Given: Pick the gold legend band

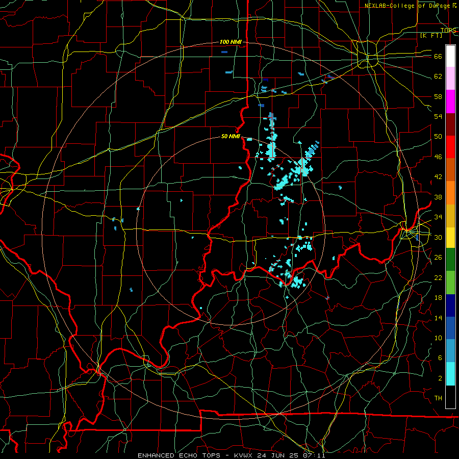Looking at the screenshot, I should point(450,216).
